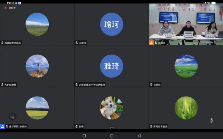Select the 雅琦 avatar tile
This screenshot has width=223, height=139.
111,66
